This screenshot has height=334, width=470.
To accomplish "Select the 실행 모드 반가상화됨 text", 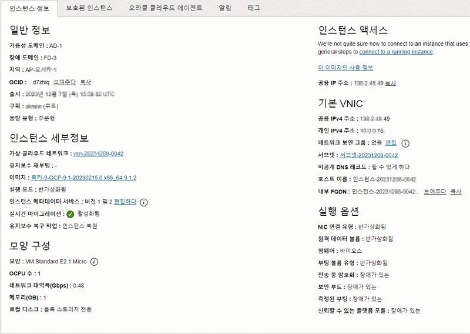I will click(38, 189).
